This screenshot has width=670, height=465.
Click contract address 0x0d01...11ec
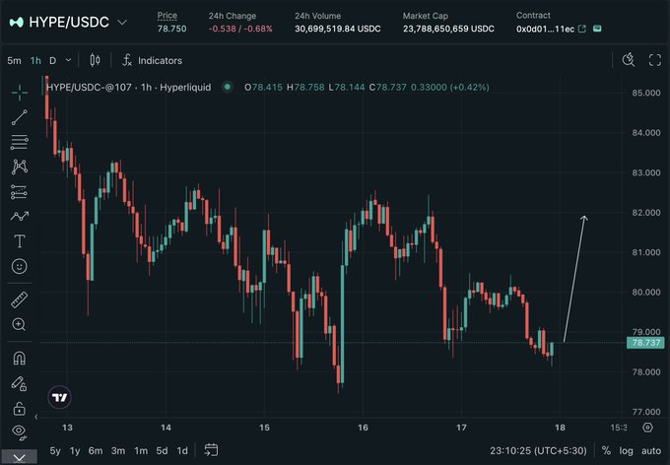tap(545, 30)
